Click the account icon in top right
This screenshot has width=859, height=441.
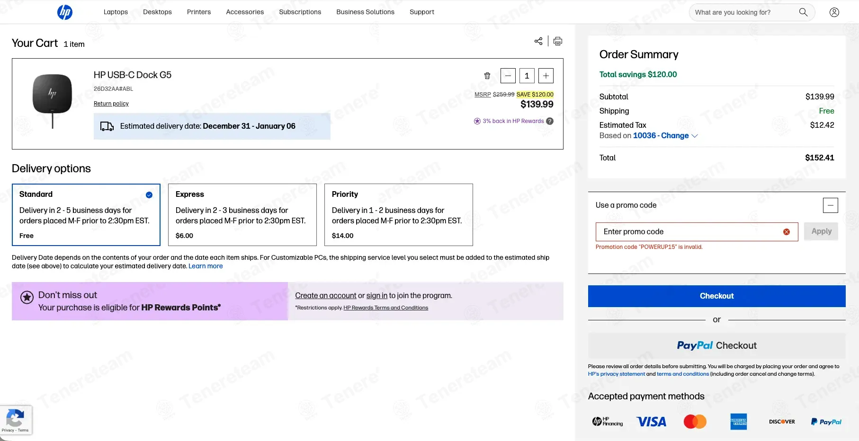(834, 12)
